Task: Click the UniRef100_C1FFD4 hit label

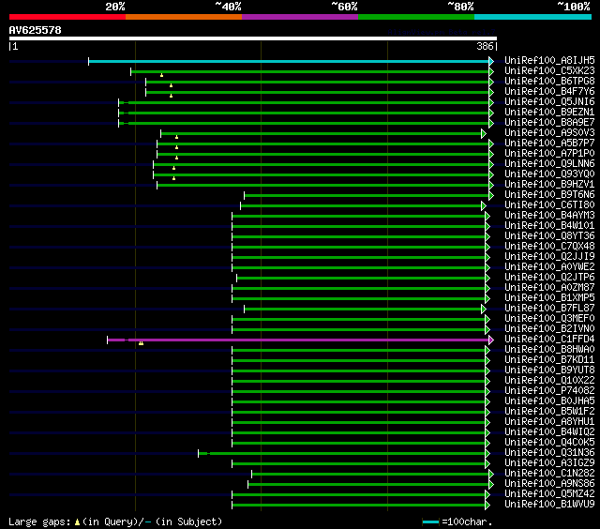Action: (x=549, y=340)
